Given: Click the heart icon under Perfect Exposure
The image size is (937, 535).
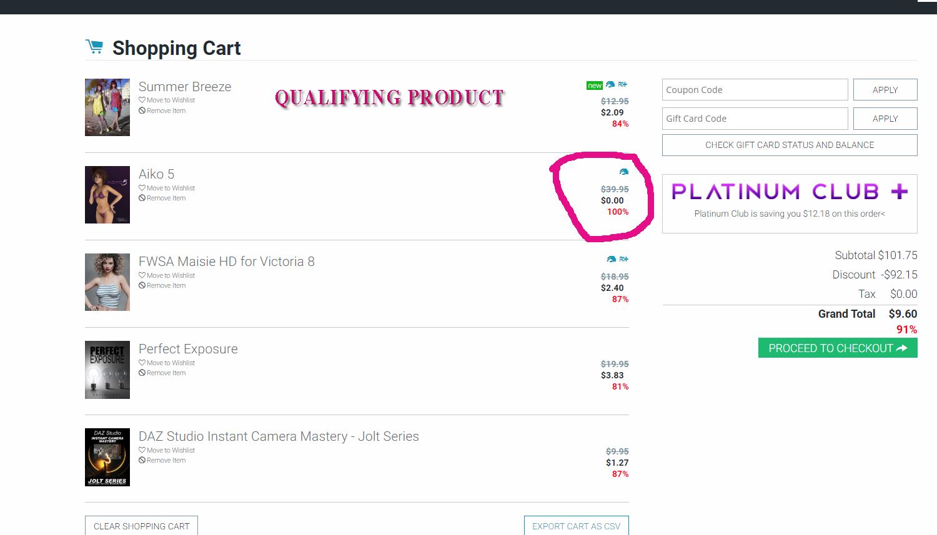Looking at the screenshot, I should point(142,363).
